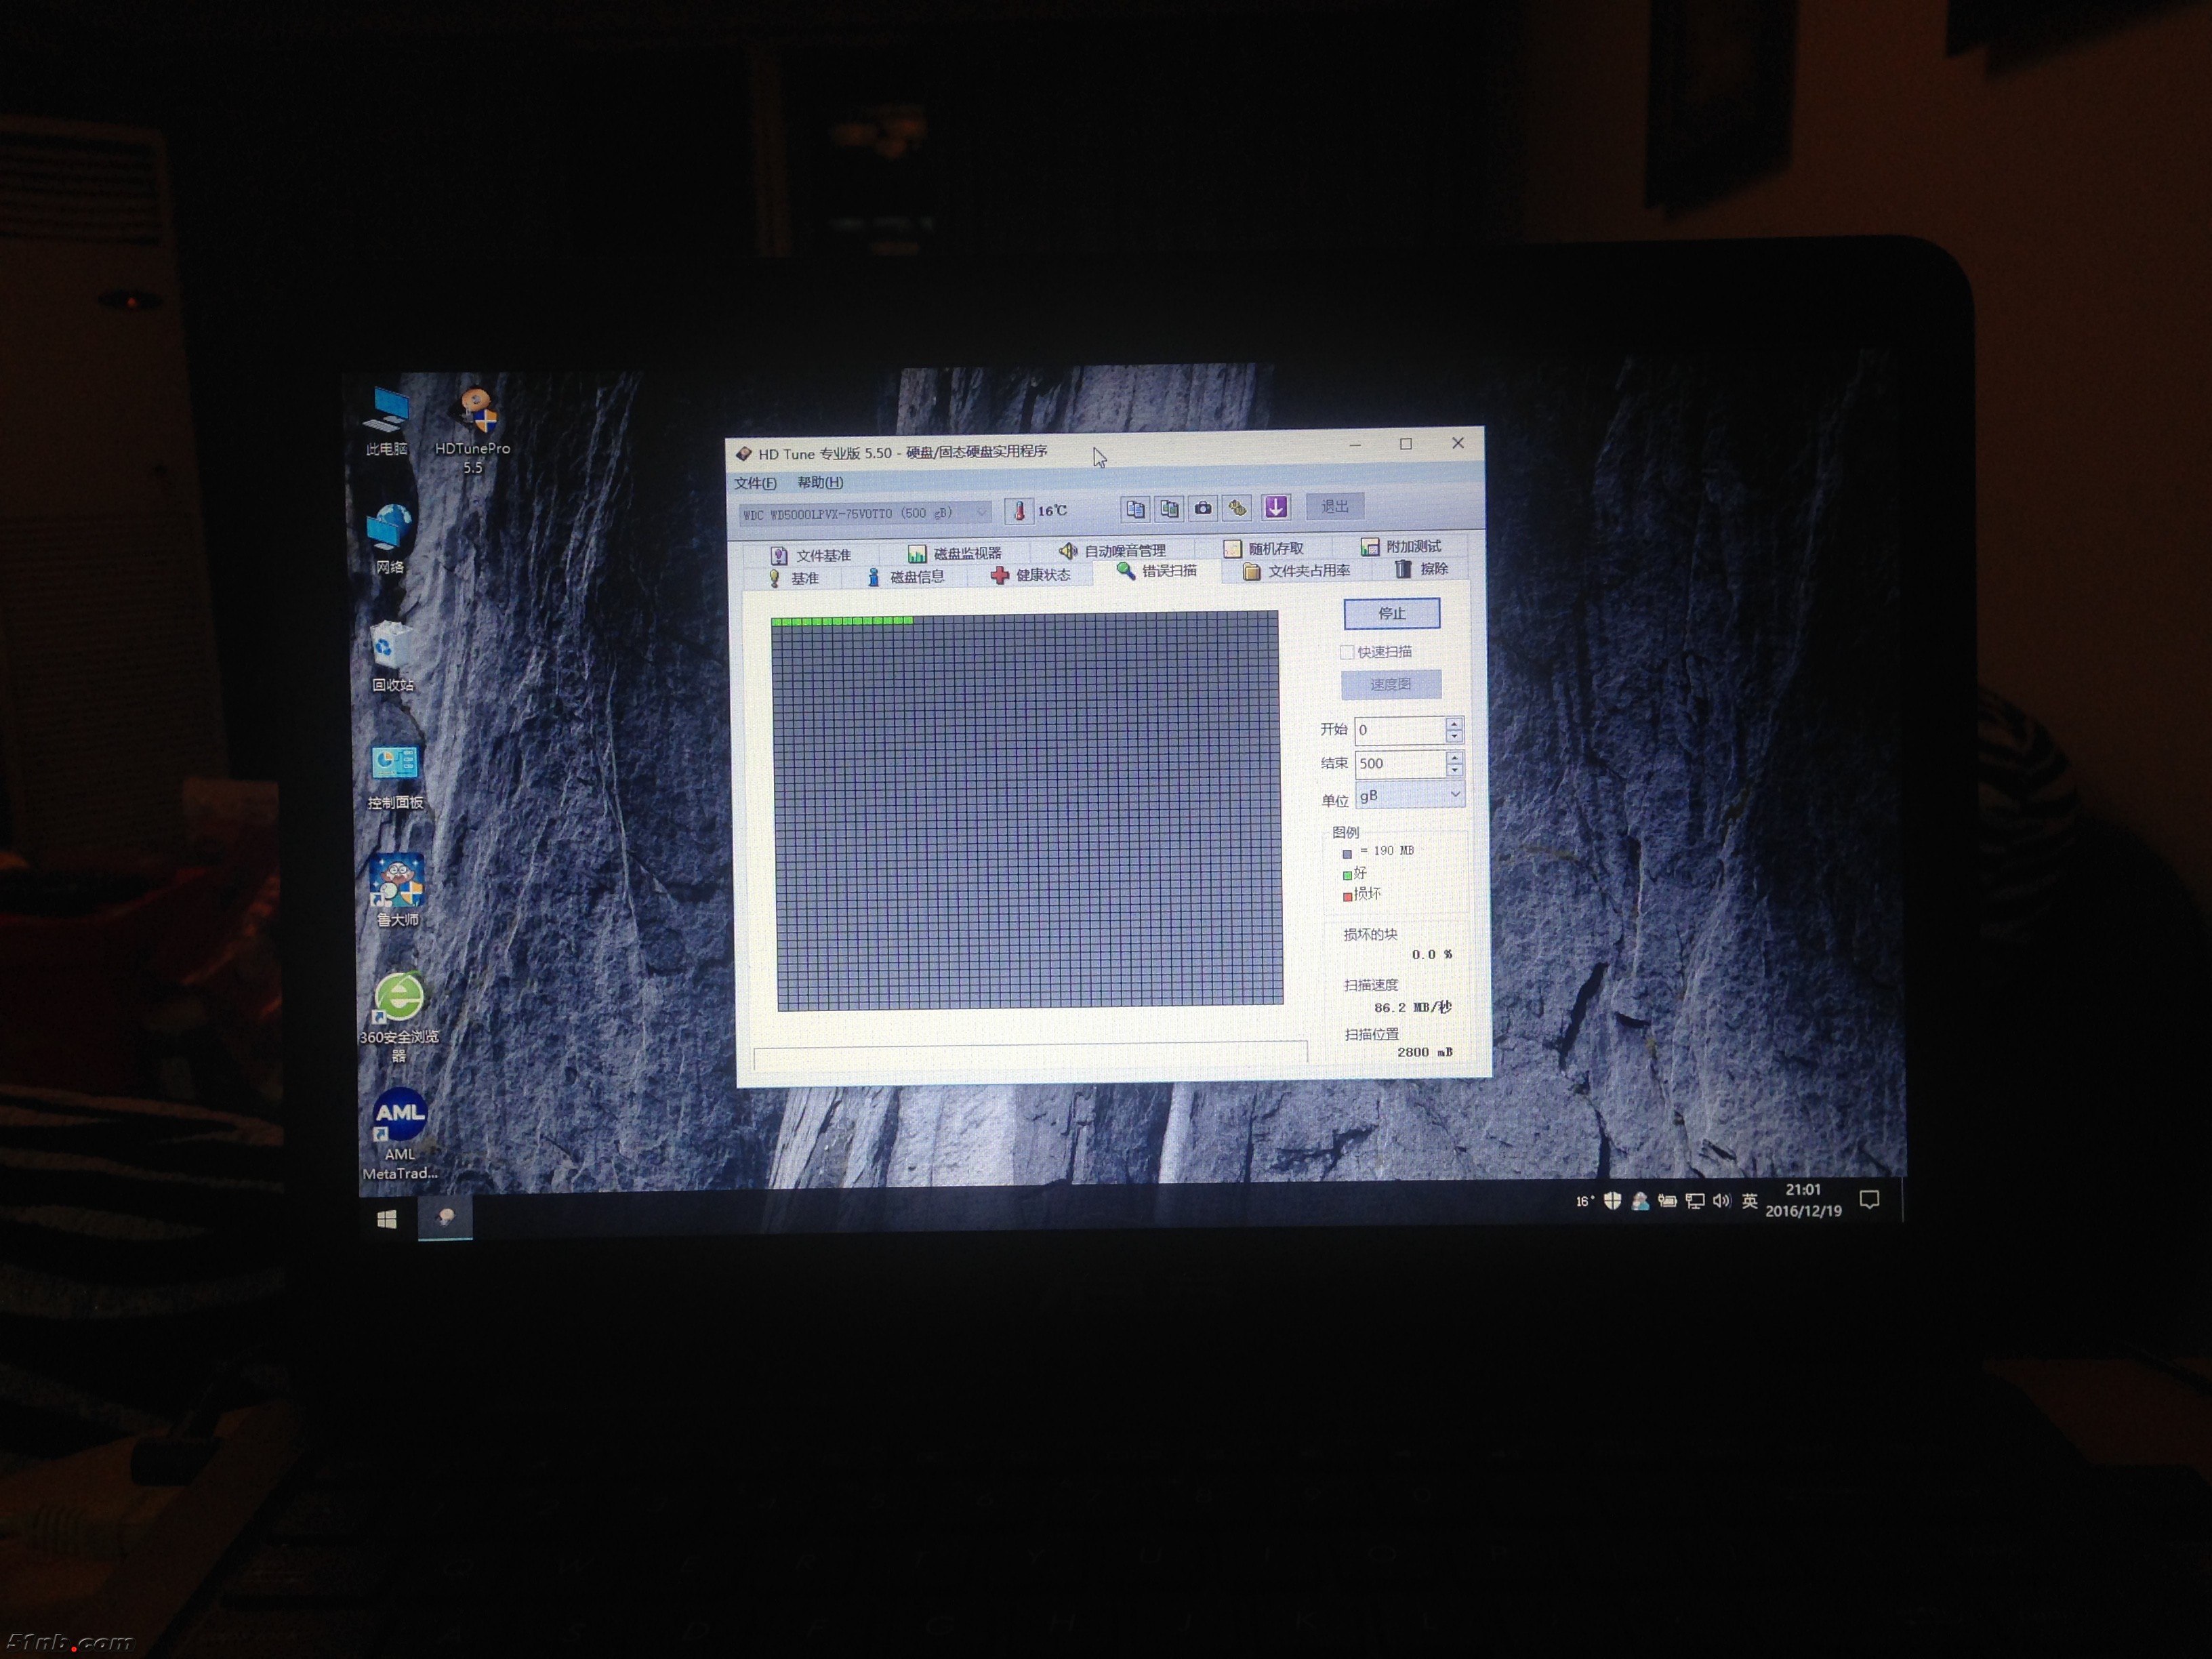Minimize the HD Tune window
Viewport: 2212px width, 1659px height.
click(1355, 445)
